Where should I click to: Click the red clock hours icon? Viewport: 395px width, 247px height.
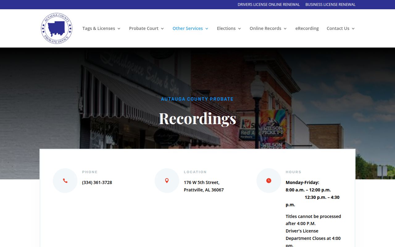(269, 181)
